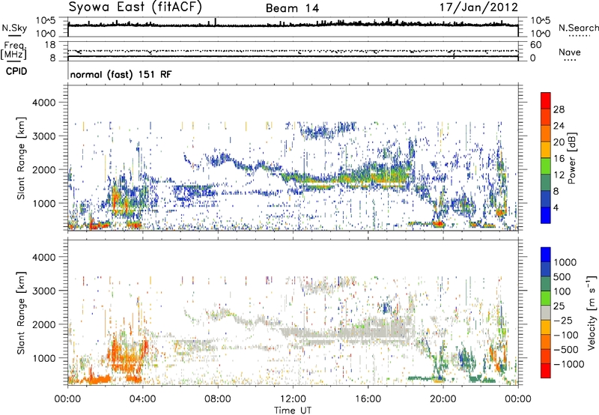Click the red top segment of the power color bar
The image size is (599, 415).
(546, 101)
